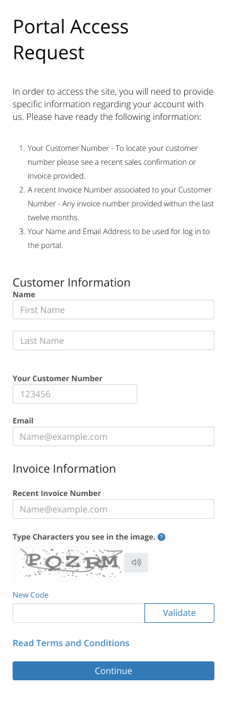227x703 pixels.
Task: Click the 'Recent Invoice Number' label
Action: pyautogui.click(x=57, y=493)
